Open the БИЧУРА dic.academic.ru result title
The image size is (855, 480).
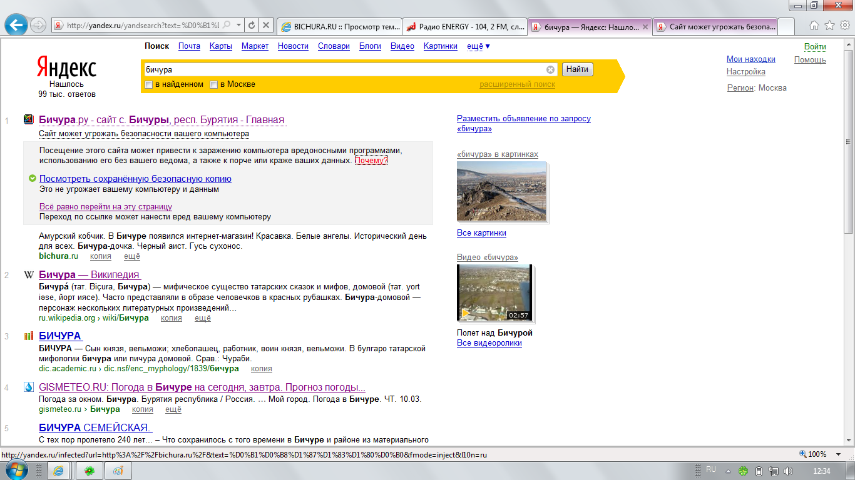tap(60, 336)
